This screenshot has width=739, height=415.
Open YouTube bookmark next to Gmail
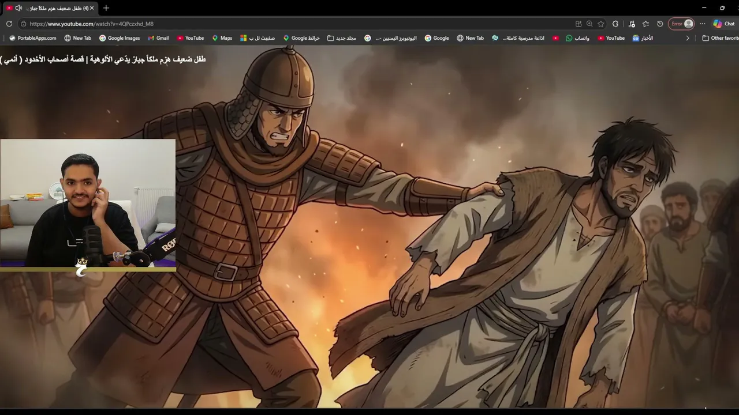(191, 38)
